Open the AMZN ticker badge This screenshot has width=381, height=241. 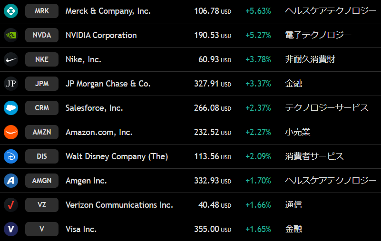tap(42, 132)
